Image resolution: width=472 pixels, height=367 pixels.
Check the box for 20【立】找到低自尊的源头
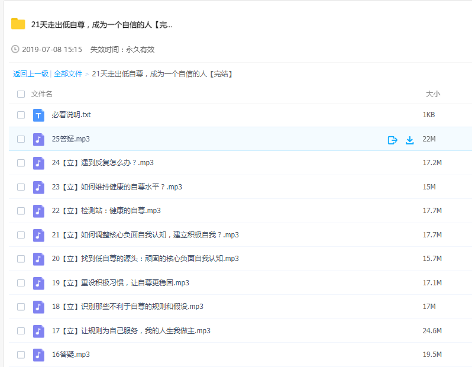click(21, 259)
